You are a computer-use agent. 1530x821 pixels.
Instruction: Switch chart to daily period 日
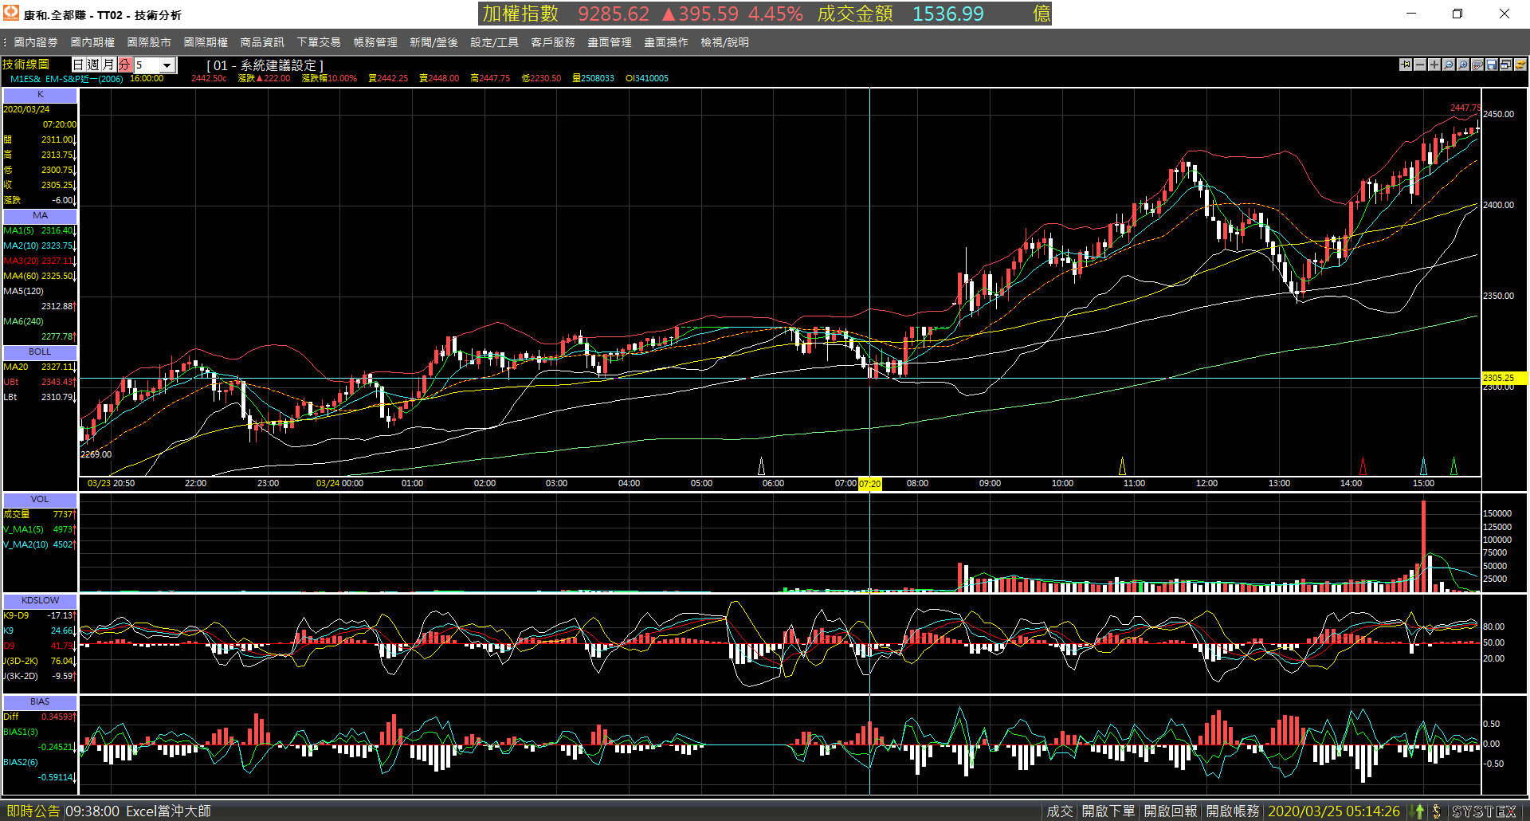point(79,65)
